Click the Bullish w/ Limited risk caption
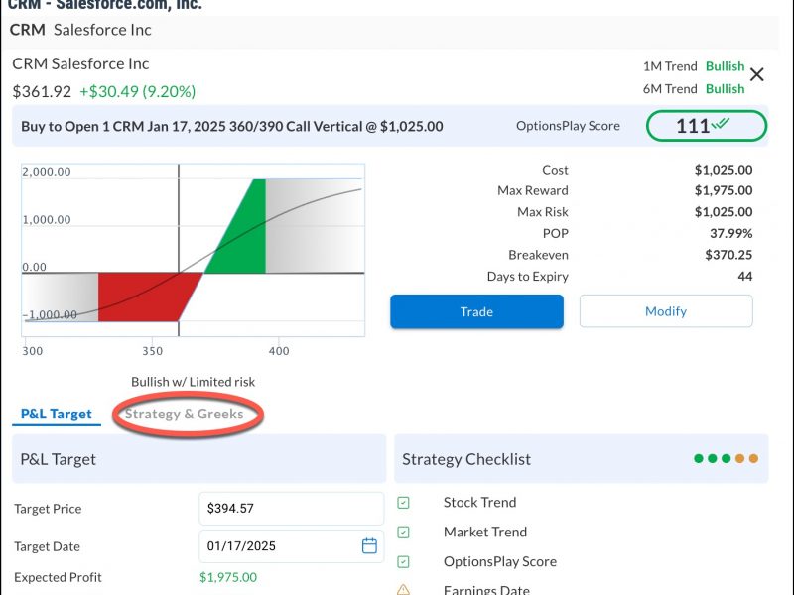This screenshot has height=595, width=794. (x=193, y=382)
